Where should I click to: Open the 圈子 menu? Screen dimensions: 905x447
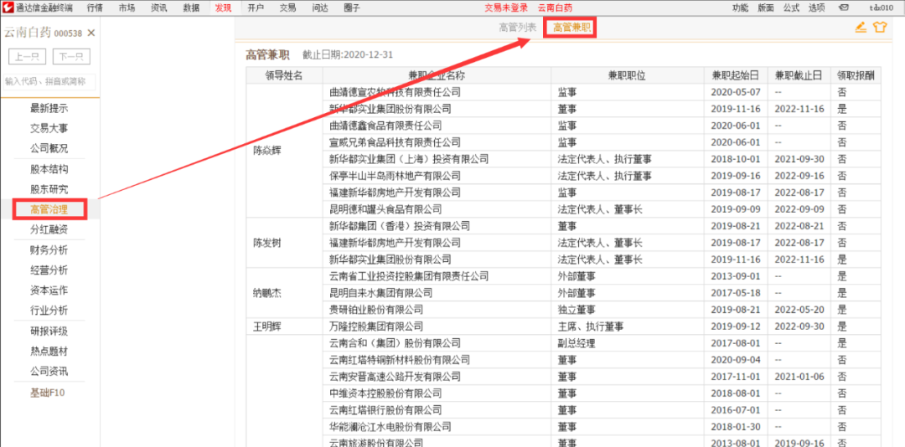coord(352,8)
